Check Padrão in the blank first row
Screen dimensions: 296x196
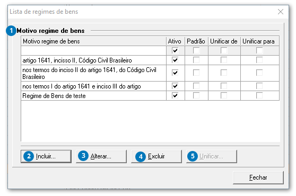[x=196, y=50]
